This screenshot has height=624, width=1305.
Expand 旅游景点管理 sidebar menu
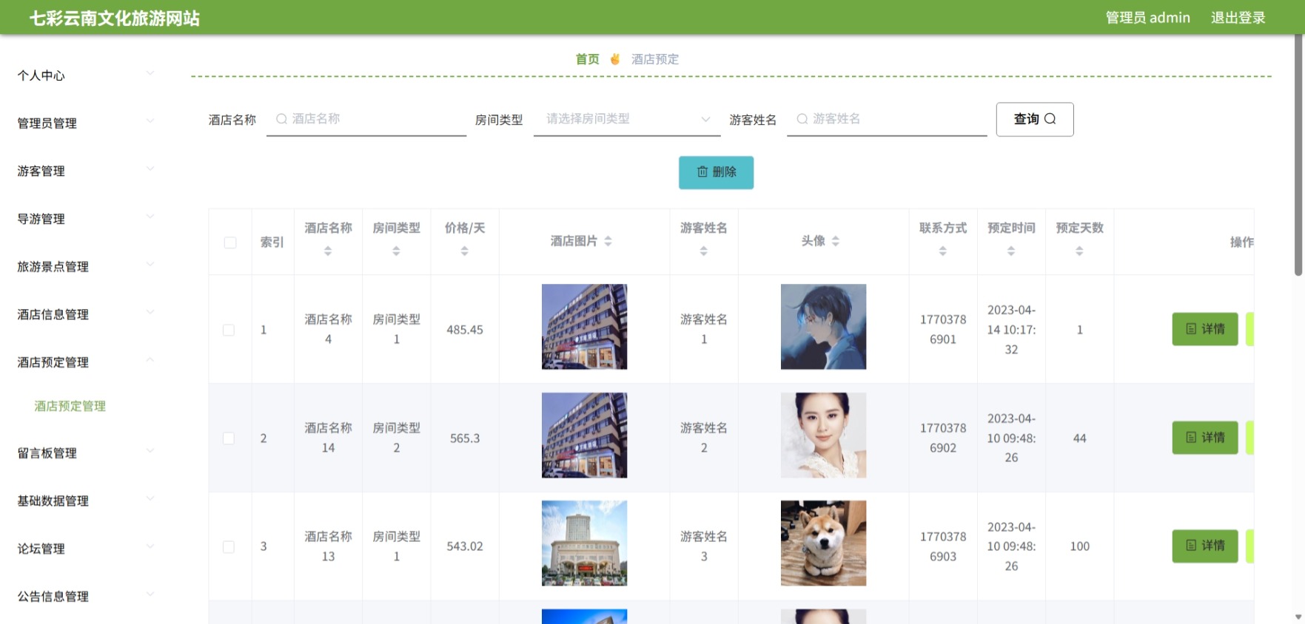point(86,266)
